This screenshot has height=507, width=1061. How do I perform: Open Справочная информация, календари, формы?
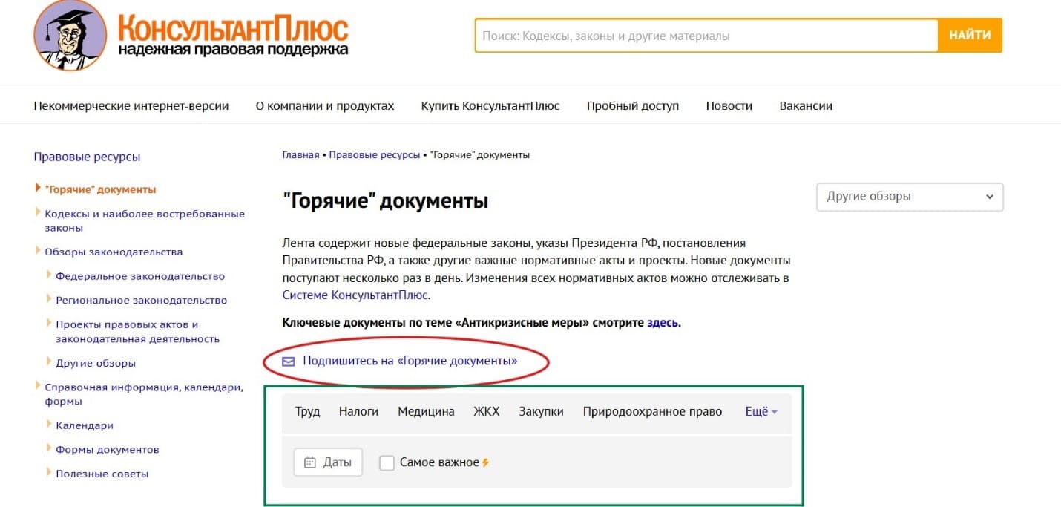[x=144, y=394]
